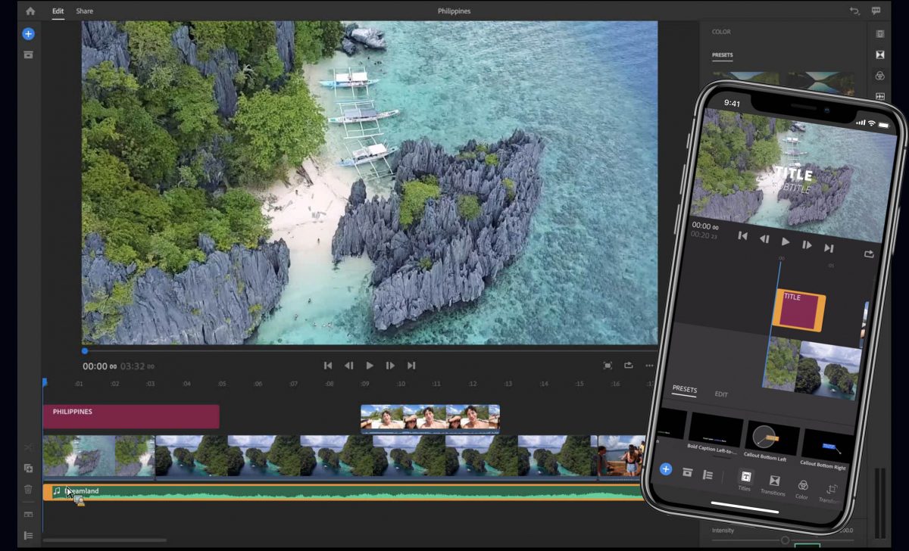Open the media browser icon below the plus
The image size is (909, 551).
(28, 54)
